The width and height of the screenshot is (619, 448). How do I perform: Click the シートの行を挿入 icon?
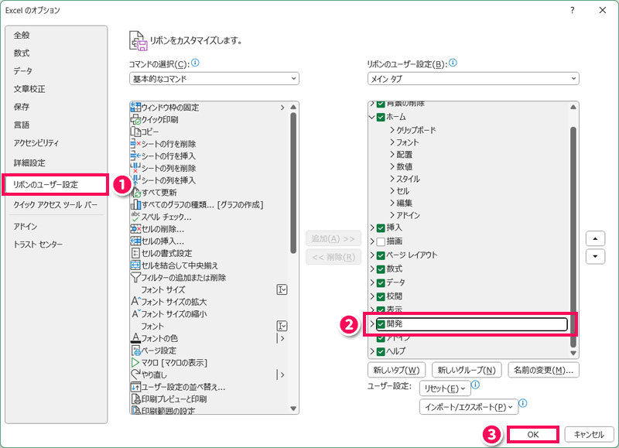coord(135,156)
